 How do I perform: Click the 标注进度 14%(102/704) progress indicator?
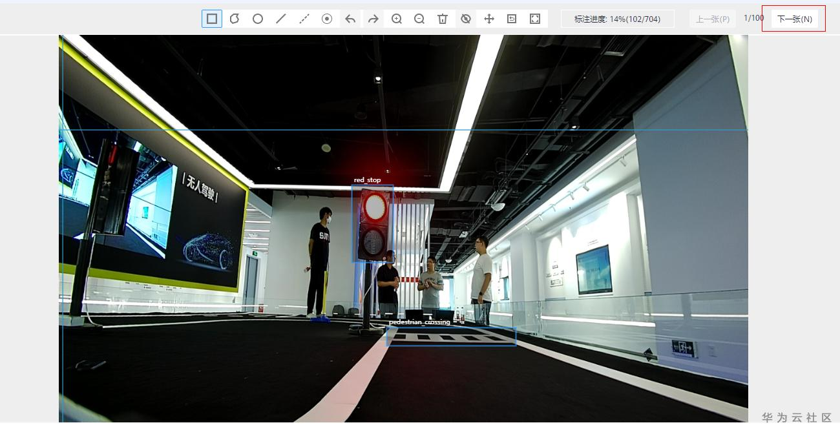617,19
